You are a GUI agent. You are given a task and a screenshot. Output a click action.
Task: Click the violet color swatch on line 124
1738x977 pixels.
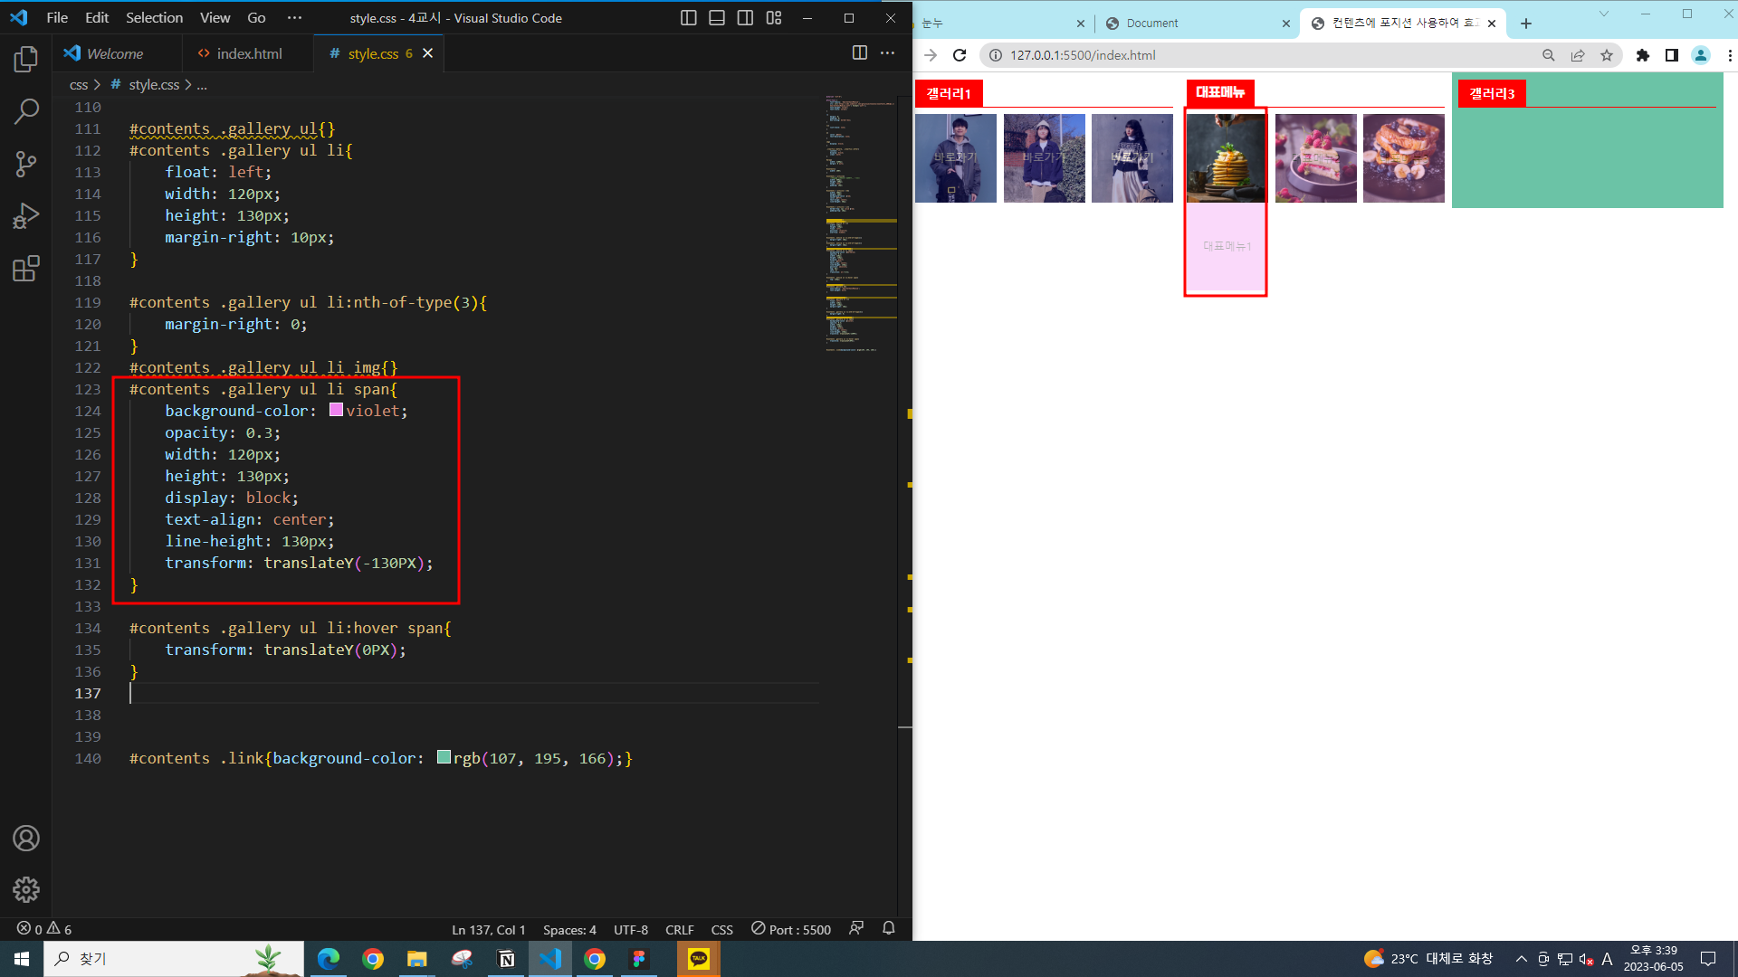336,411
